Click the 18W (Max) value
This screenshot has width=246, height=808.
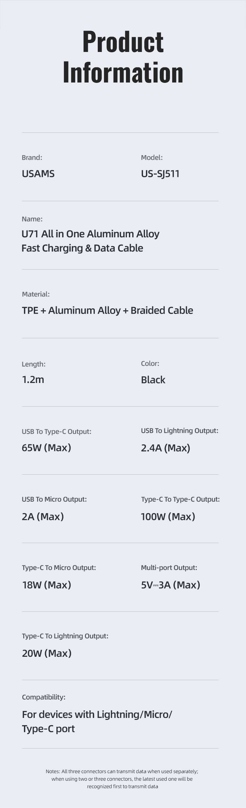(x=46, y=585)
